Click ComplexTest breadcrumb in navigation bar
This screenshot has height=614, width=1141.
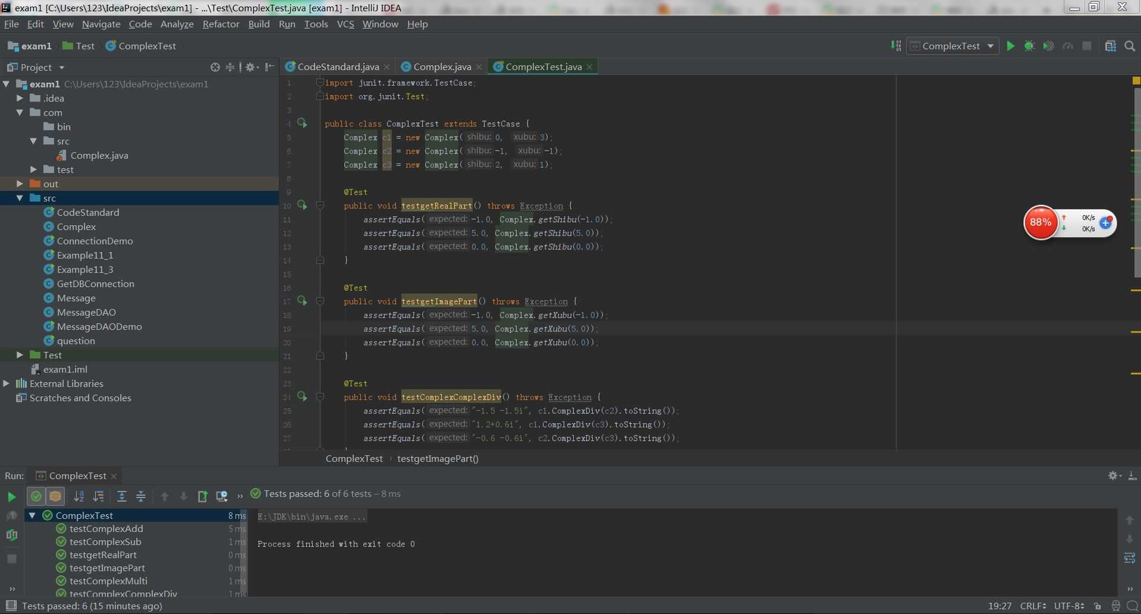click(x=141, y=46)
